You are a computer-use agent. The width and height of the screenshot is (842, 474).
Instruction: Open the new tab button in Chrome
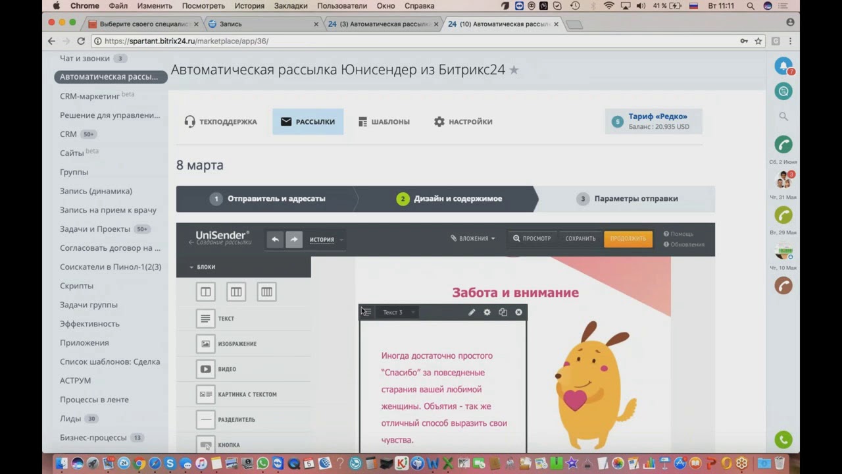click(574, 25)
